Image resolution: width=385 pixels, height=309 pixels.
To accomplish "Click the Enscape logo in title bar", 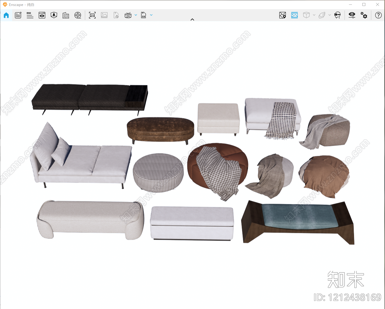I will tap(5, 4).
